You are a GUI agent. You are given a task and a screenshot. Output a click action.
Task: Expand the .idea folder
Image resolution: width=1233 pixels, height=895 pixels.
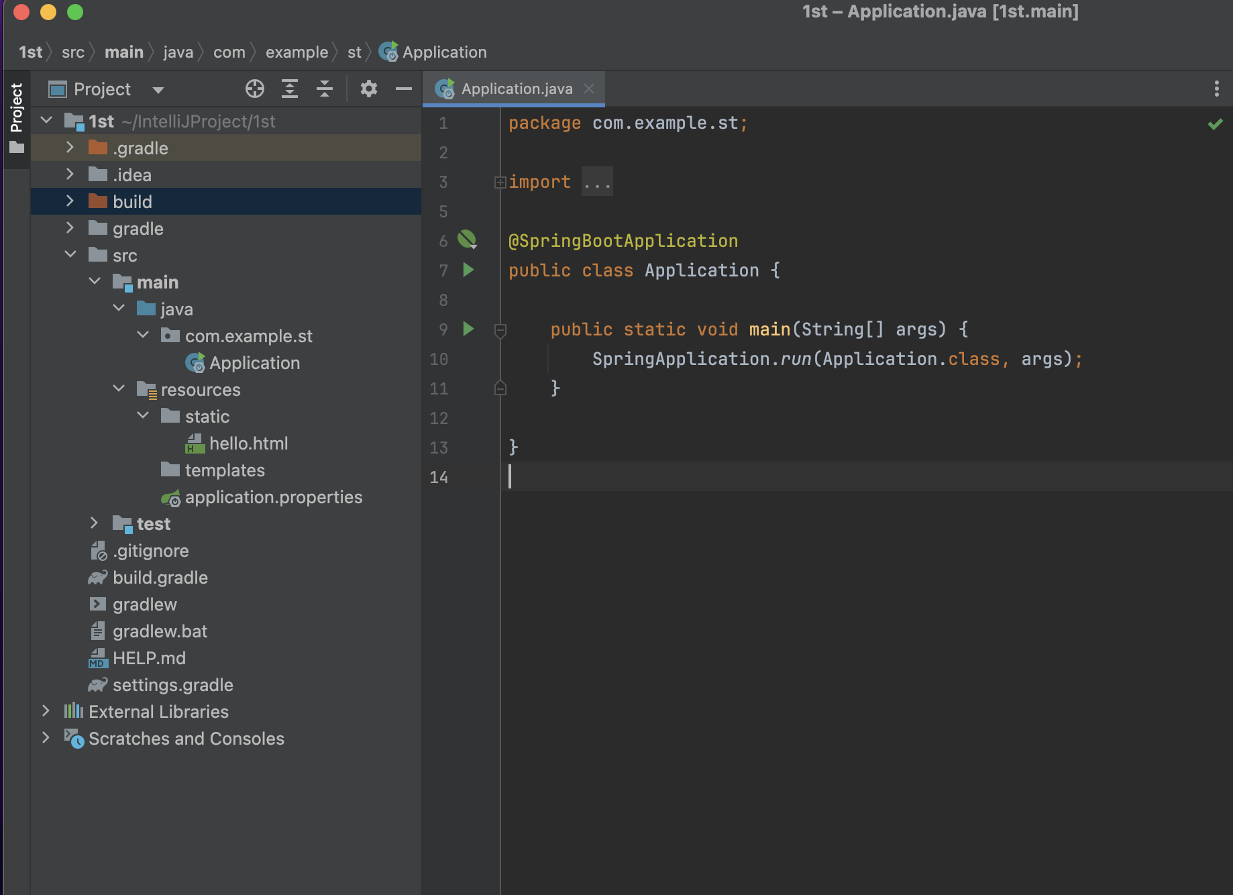coord(70,174)
